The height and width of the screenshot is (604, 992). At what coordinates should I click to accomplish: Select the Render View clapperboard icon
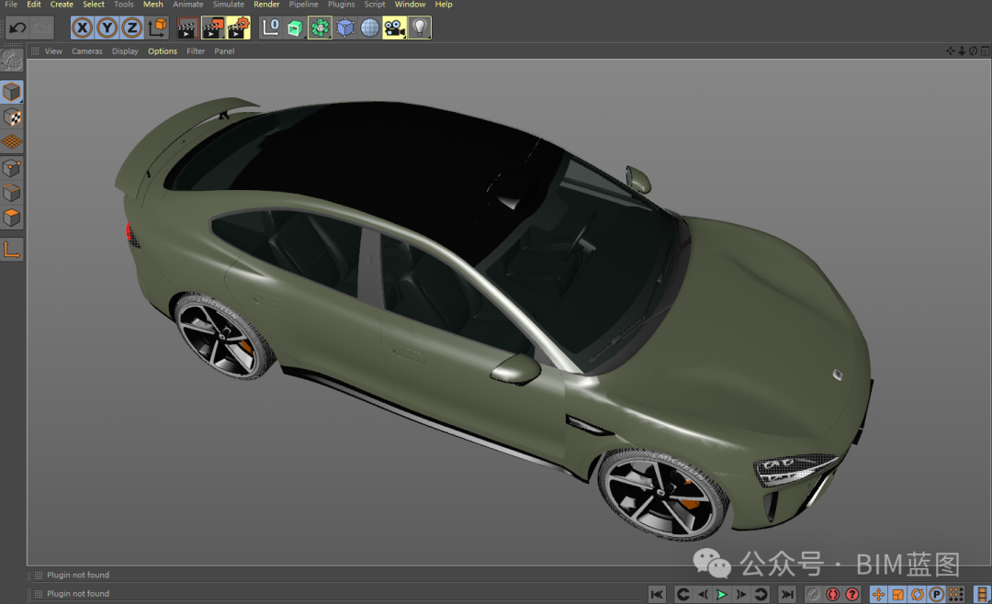(186, 28)
